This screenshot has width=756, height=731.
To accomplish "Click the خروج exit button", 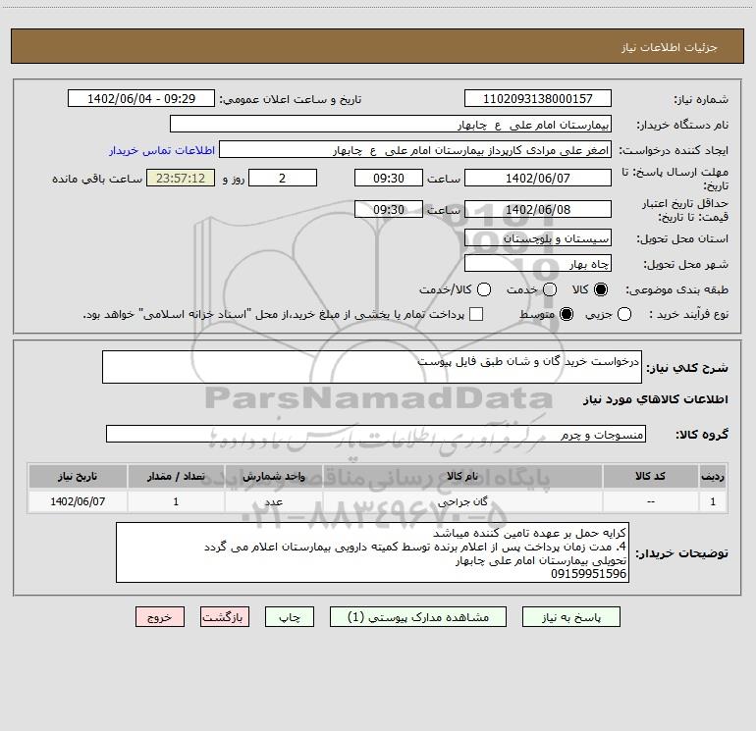I will 160,617.
